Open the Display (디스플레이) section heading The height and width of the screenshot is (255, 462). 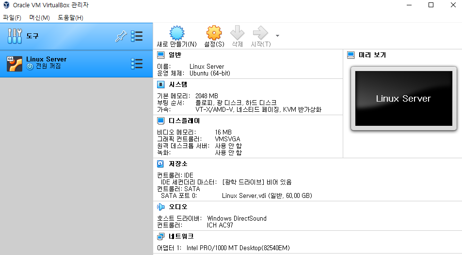coord(184,121)
